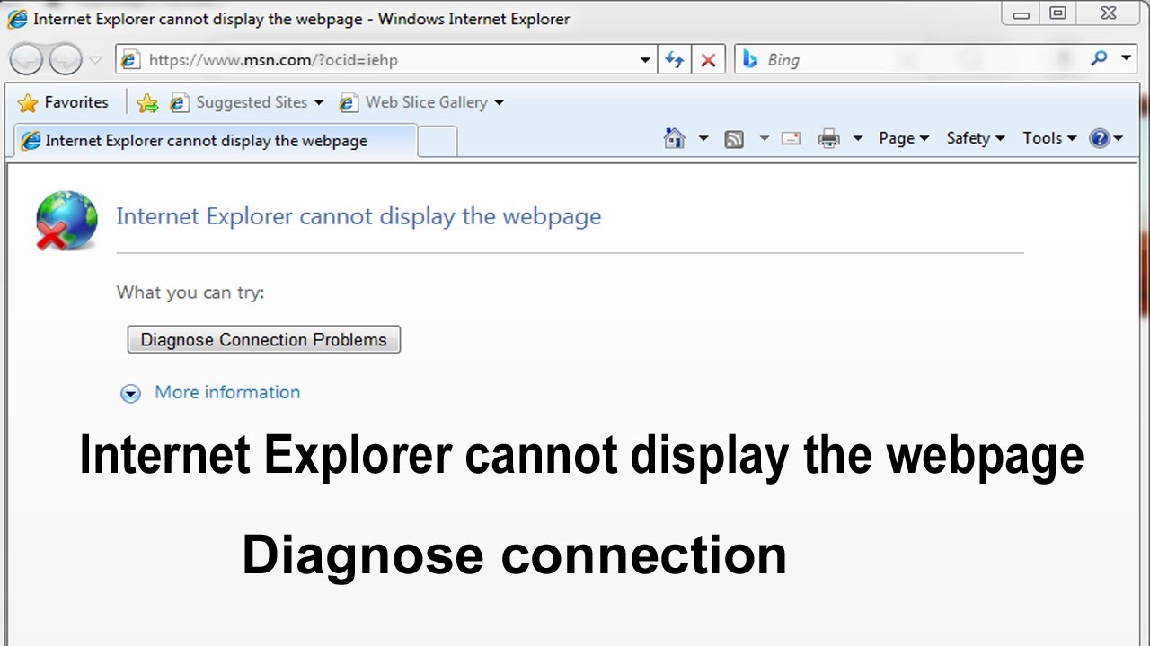
Task: Click the Home page icon
Action: pyautogui.click(x=674, y=138)
